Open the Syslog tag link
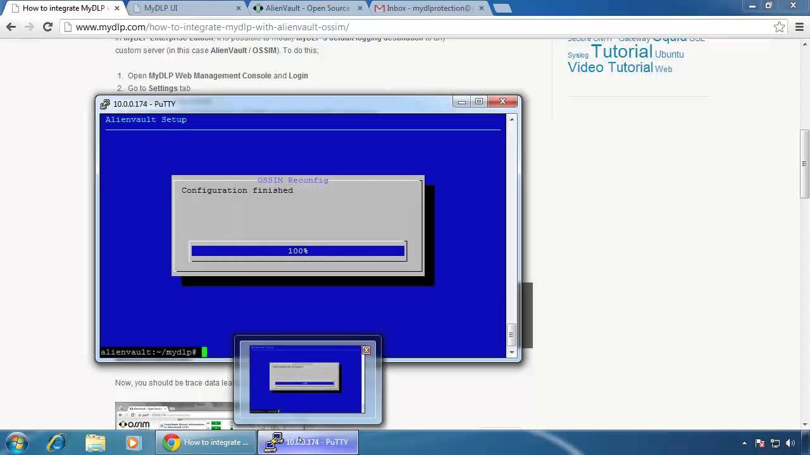Image resolution: width=810 pixels, height=455 pixels. point(578,56)
